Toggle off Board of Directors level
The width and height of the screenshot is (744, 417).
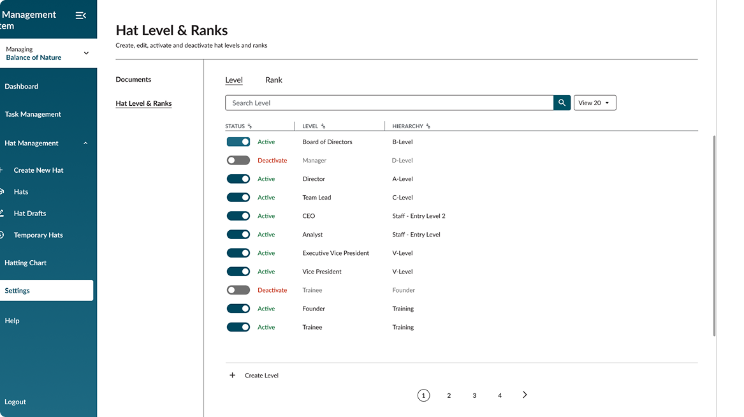[x=238, y=142]
